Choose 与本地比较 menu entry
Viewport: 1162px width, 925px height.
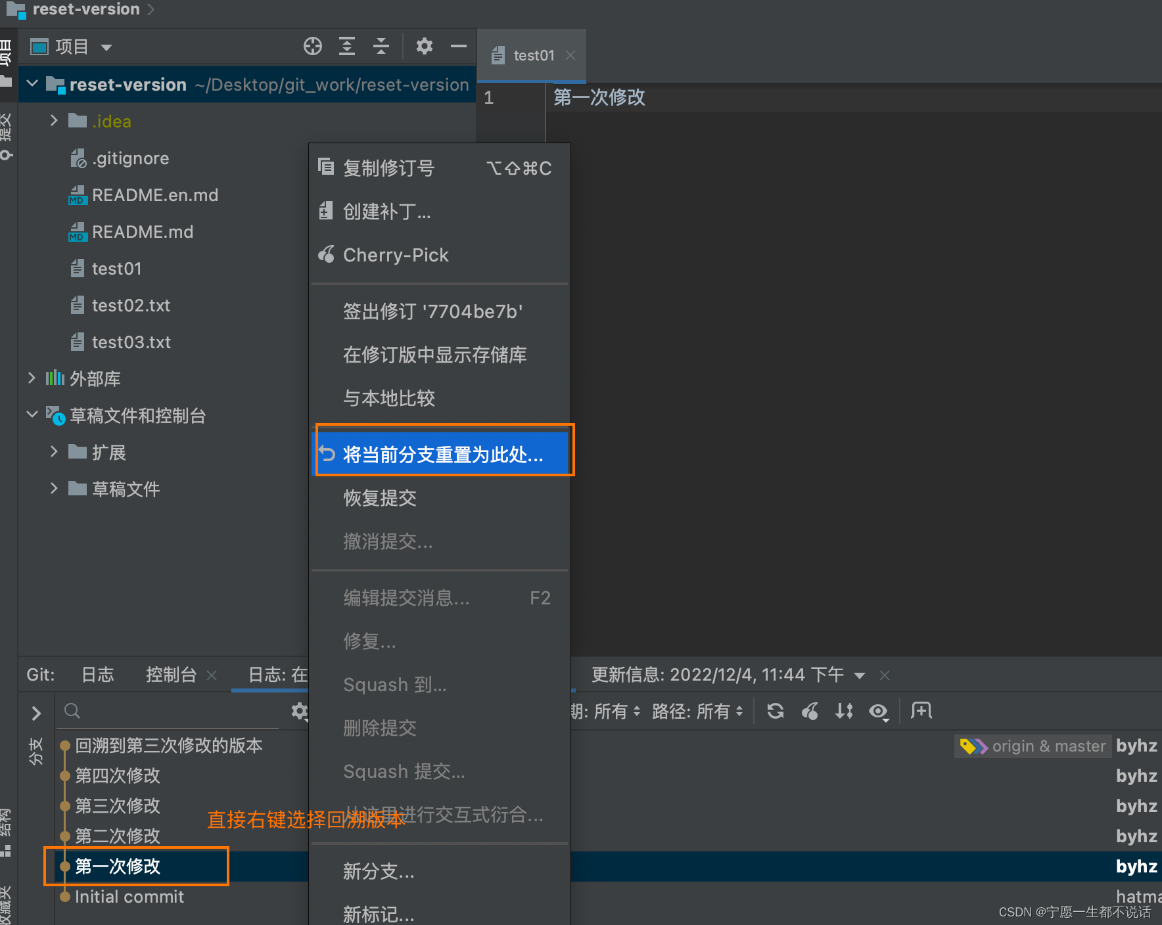(x=439, y=398)
